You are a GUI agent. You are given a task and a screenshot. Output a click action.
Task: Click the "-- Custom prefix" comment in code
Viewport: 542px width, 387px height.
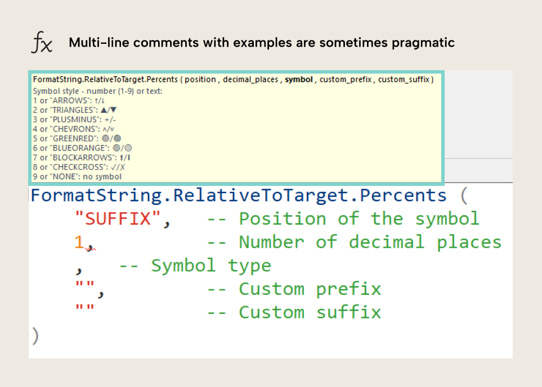[294, 289]
